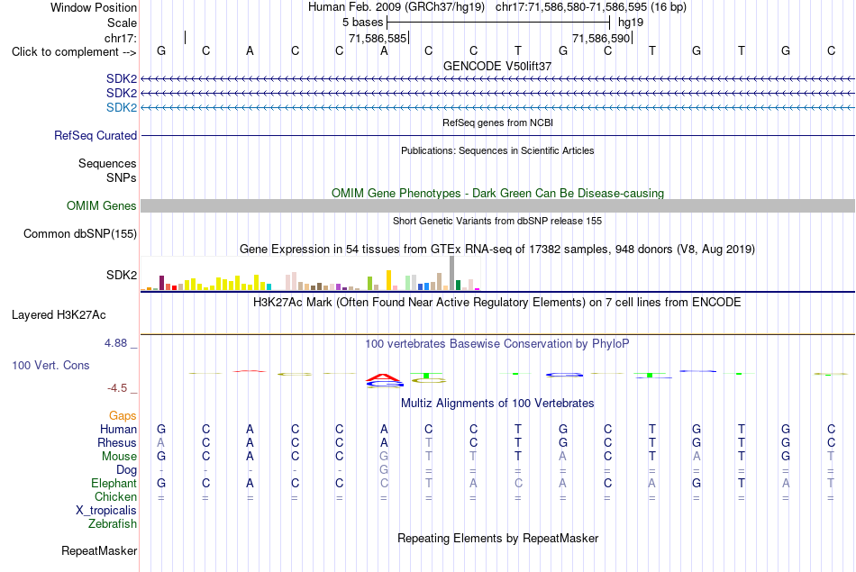Open '100 vertebrates Basewise Conservation by PhyloP' title
Screen dimensions: 856x572
(497, 344)
